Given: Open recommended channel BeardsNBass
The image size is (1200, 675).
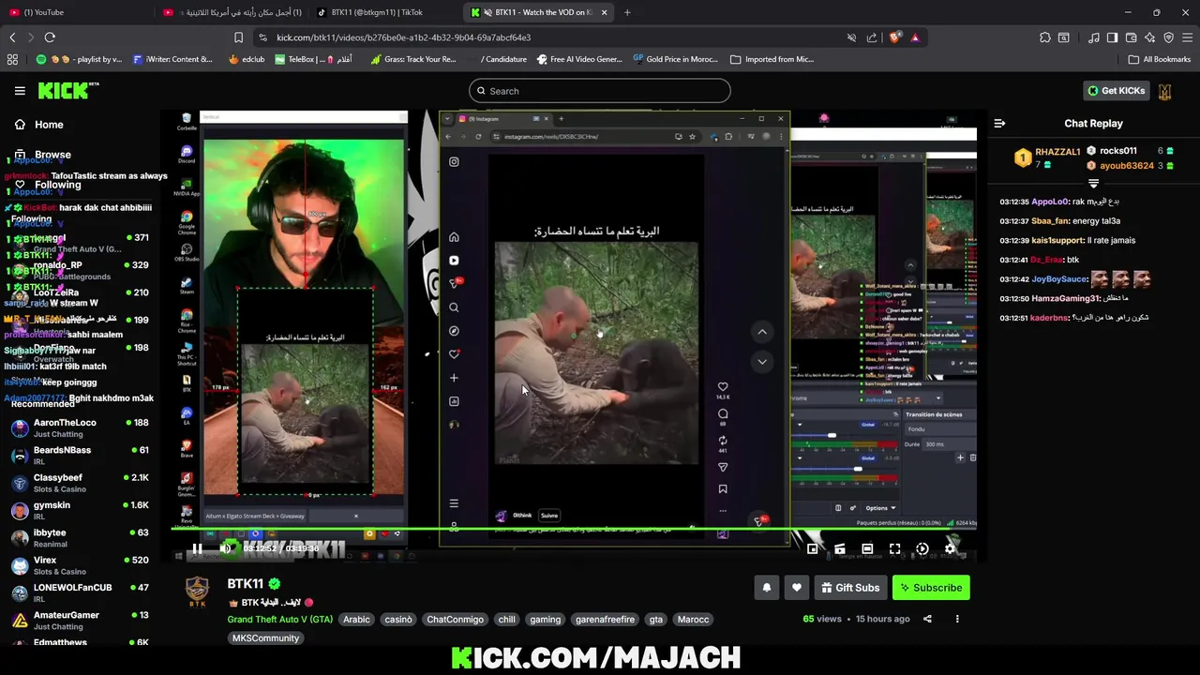Looking at the screenshot, I should [x=80, y=456].
